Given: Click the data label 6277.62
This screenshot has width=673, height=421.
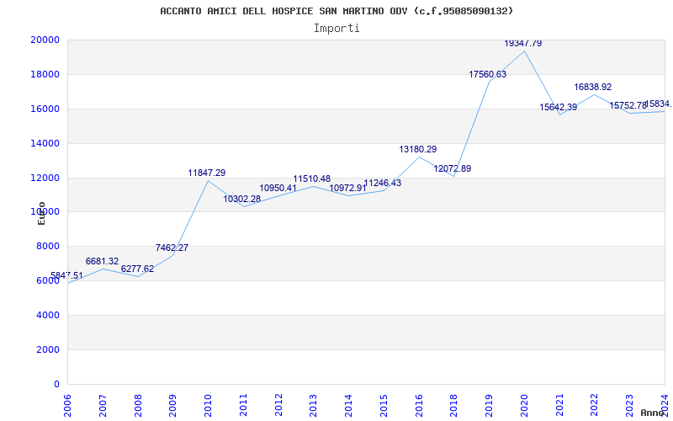Looking at the screenshot, I should point(137,269).
